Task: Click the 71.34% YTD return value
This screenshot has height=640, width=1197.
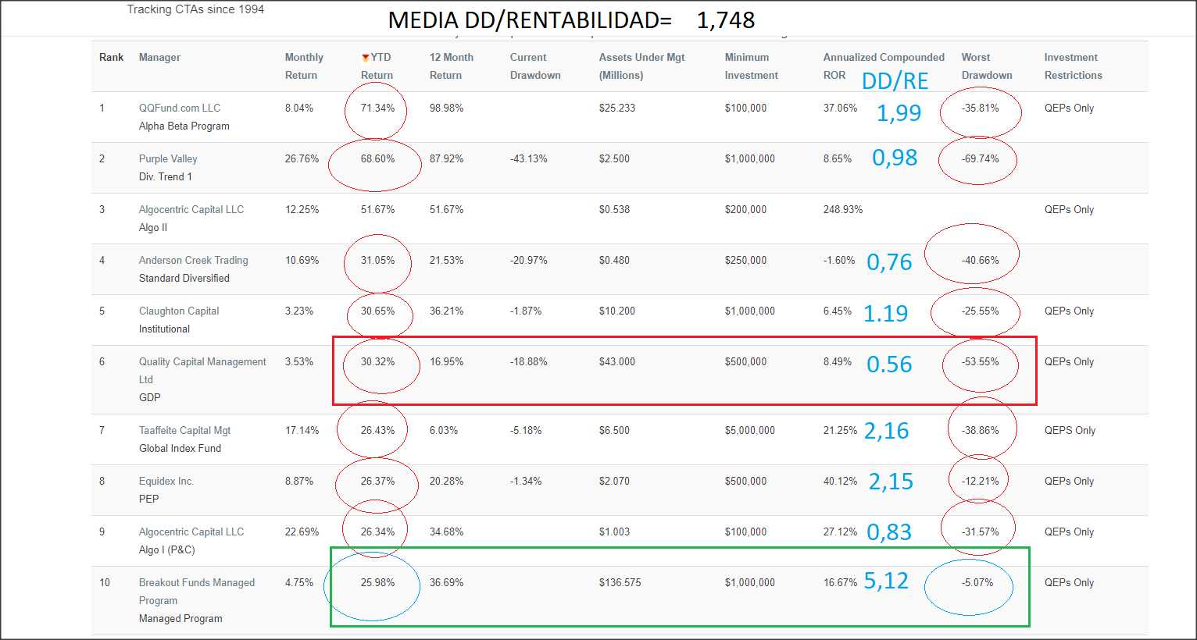Action: tap(377, 108)
